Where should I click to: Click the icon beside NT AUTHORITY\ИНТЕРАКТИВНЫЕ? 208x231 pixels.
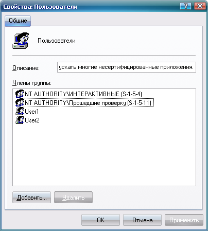(20, 94)
